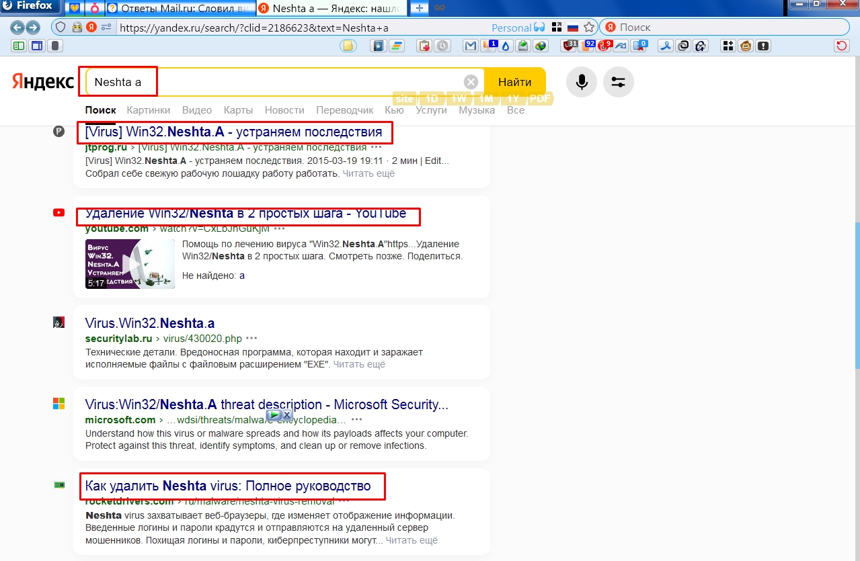
Task: Open the QR code icon in address bar
Action: coord(556,28)
